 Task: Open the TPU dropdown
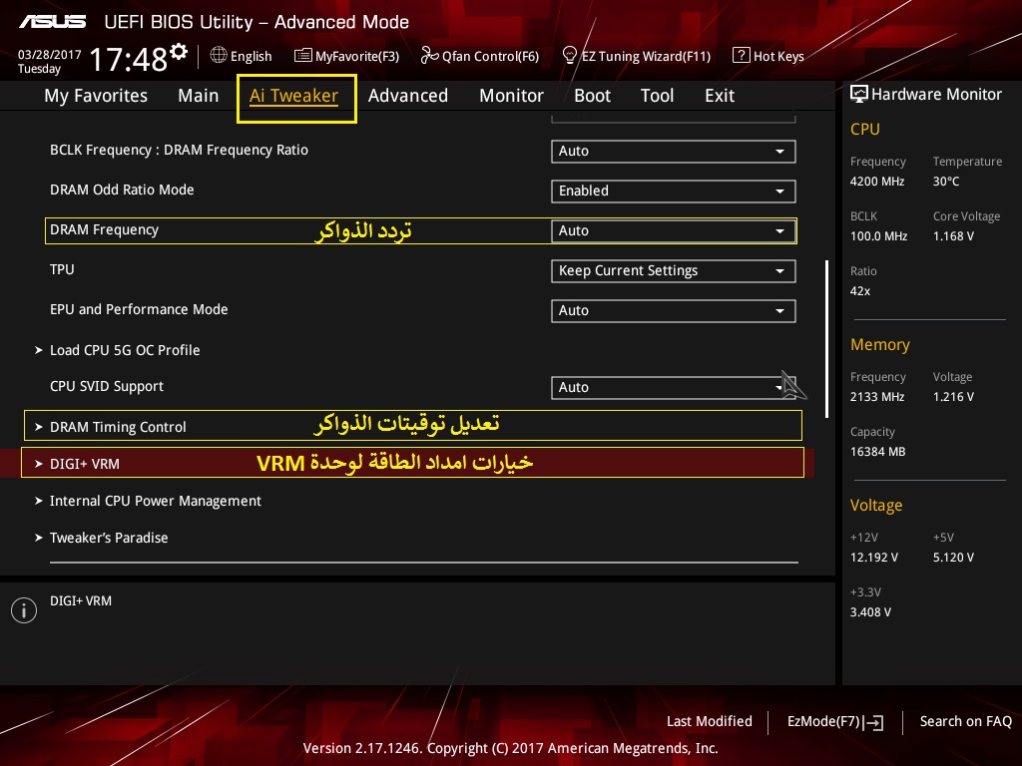[674, 271]
